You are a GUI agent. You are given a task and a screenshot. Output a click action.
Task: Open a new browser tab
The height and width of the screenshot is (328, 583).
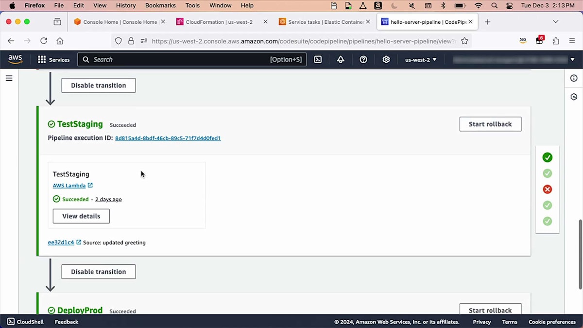[x=488, y=22]
